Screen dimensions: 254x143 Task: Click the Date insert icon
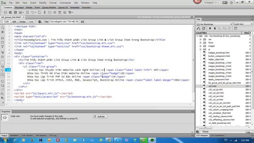pyautogui.click(x=60, y=12)
